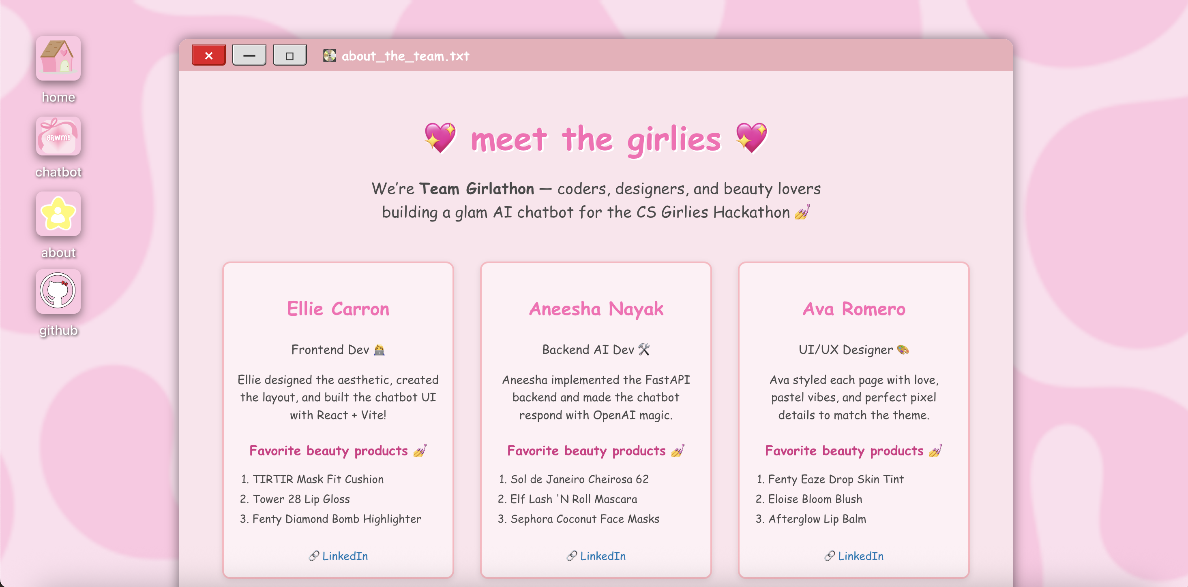The height and width of the screenshot is (587, 1188).
Task: Click the "meet the girlies" title
Action: (x=595, y=139)
